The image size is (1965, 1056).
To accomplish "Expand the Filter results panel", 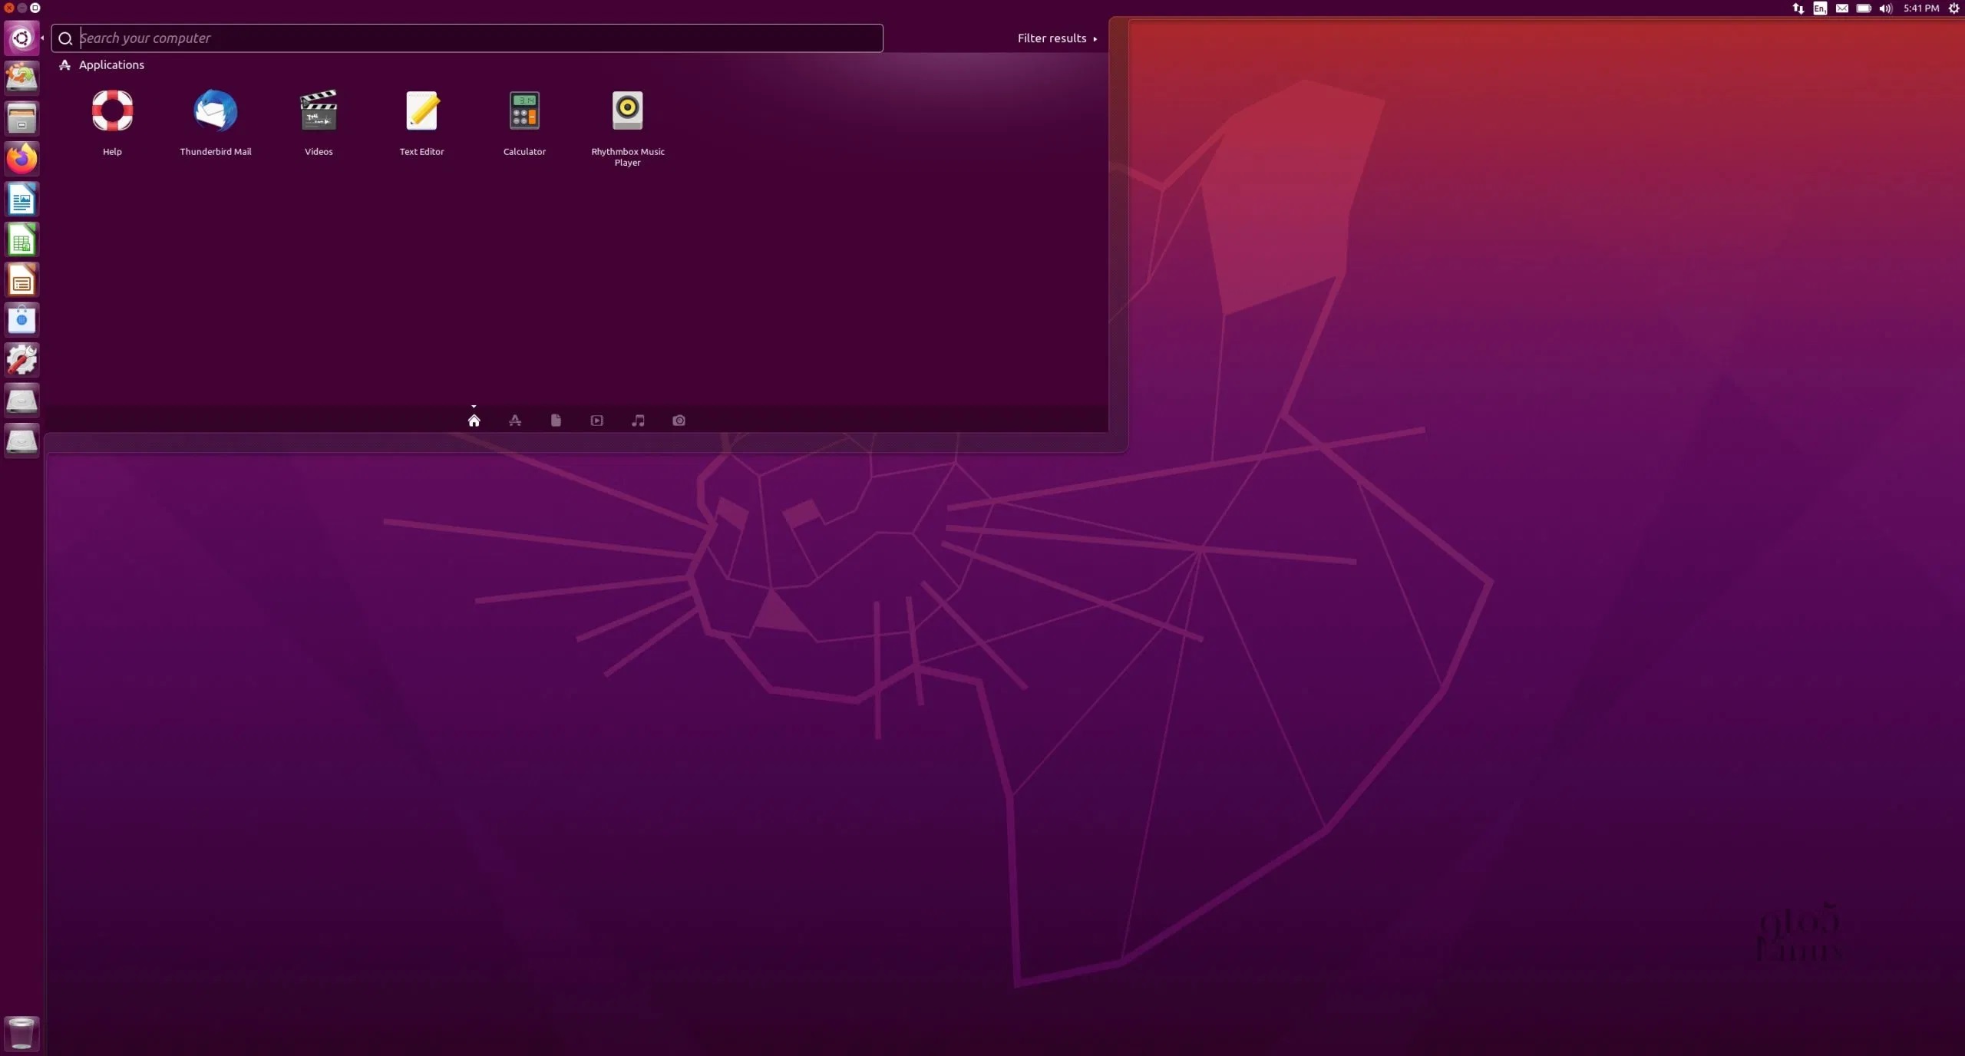I will (x=1057, y=38).
